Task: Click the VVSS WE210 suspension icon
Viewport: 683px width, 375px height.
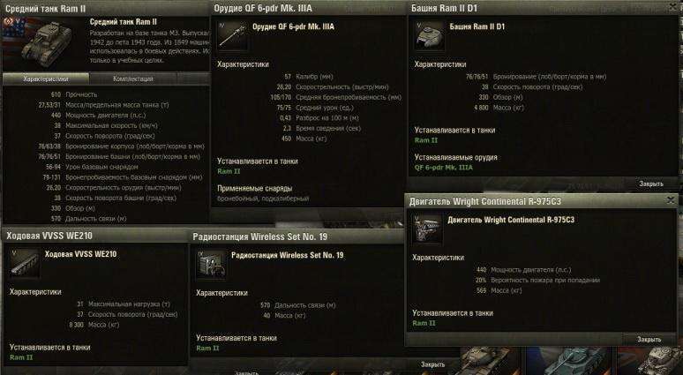Action: tap(25, 263)
